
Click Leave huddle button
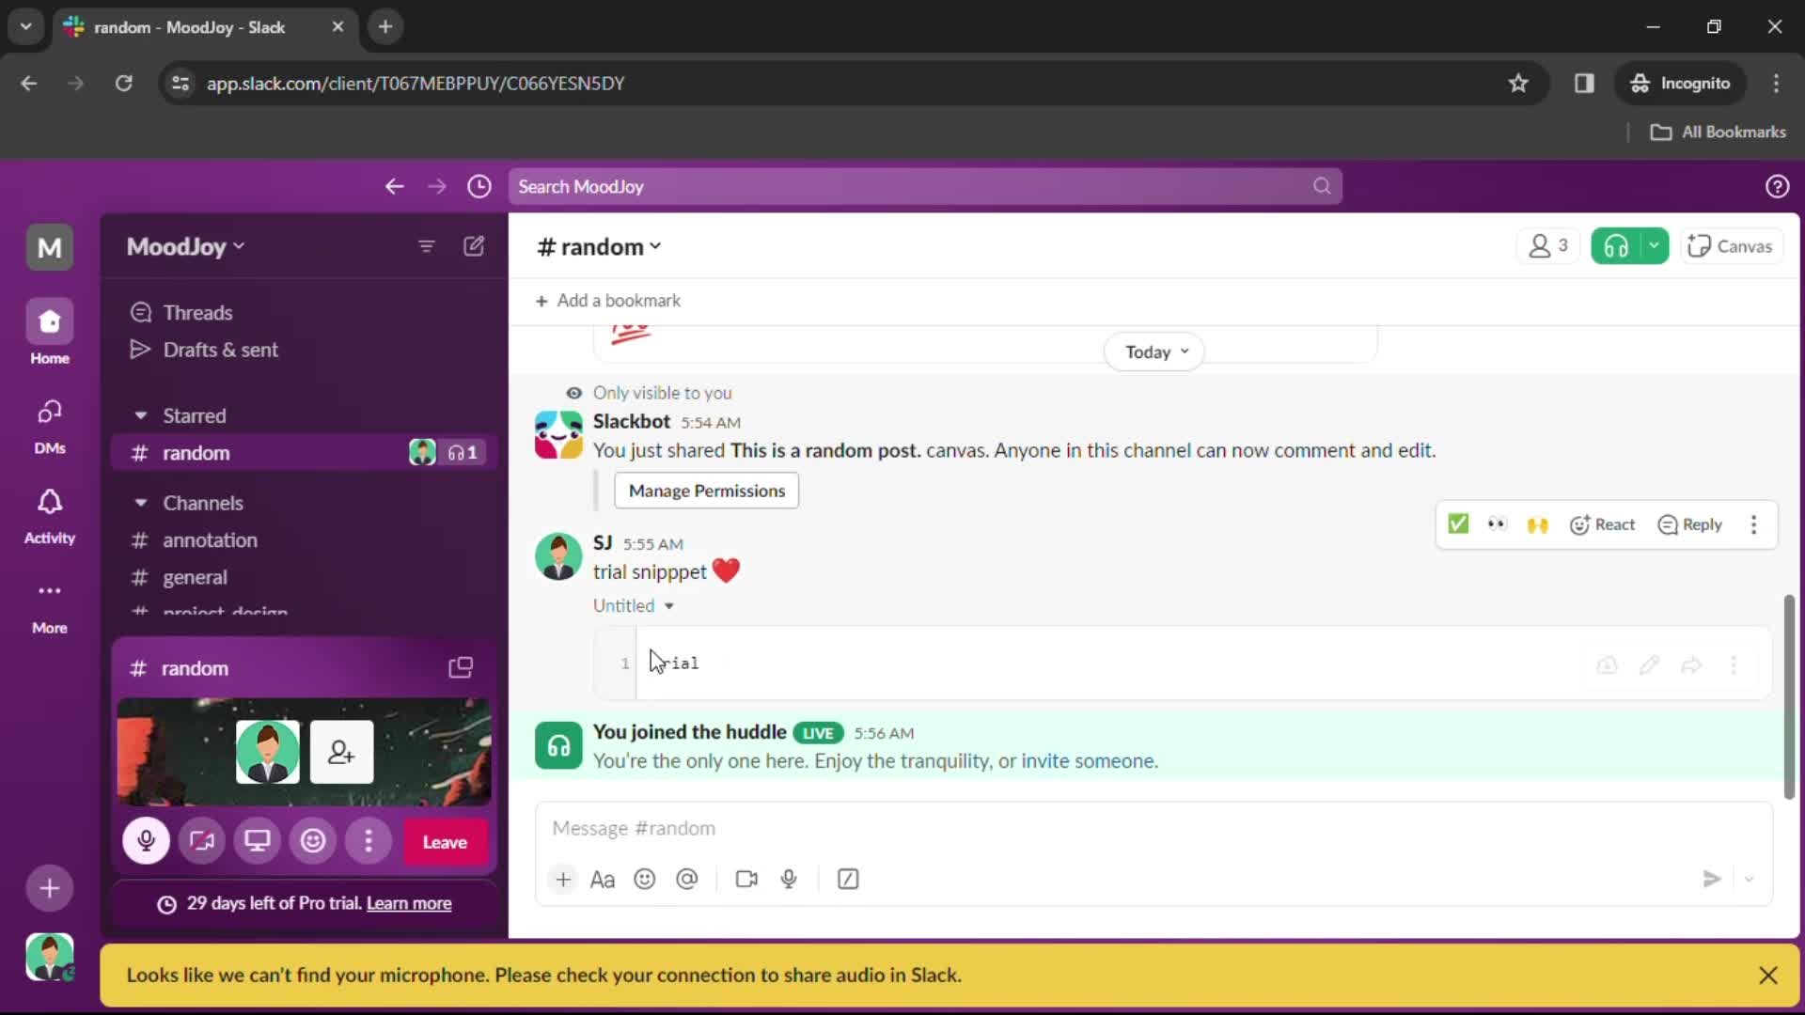[x=444, y=841]
